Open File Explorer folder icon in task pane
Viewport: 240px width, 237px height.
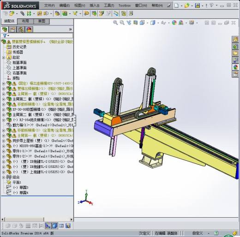coord(235,53)
